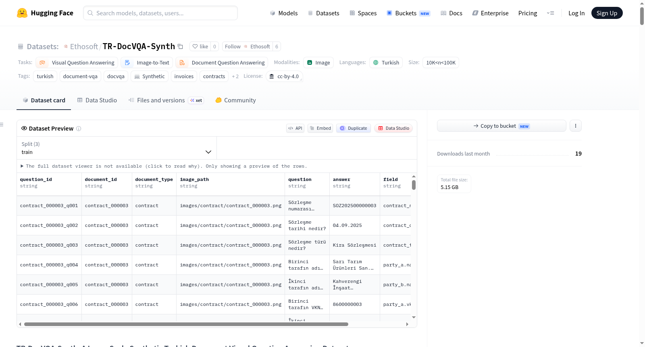Click the Synthetic tag
This screenshot has width=645, height=347.
click(150, 76)
